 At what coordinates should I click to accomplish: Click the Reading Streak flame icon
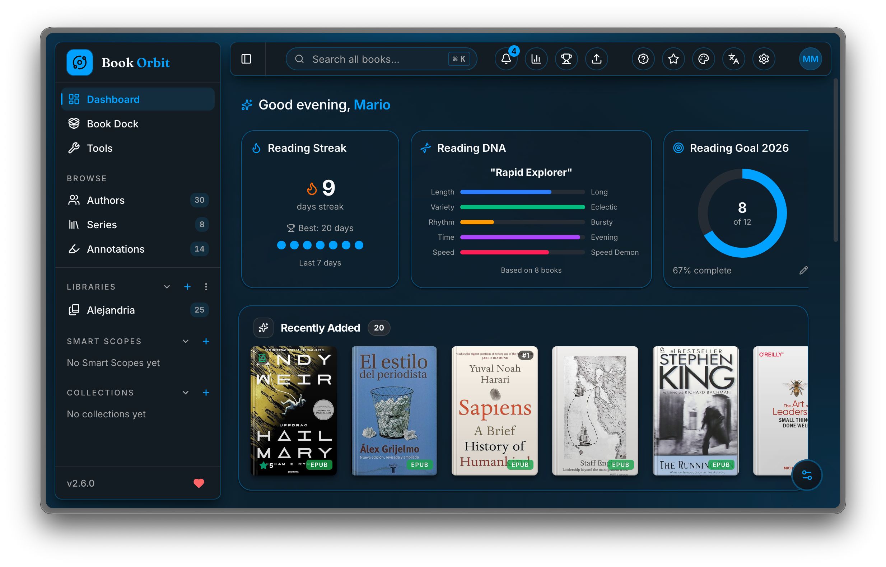click(x=256, y=148)
